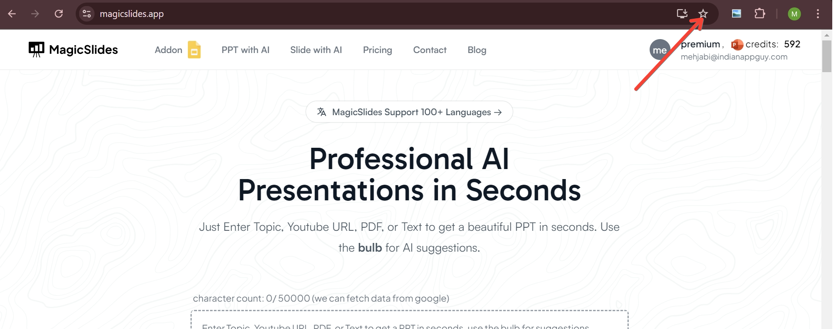Click the browser forward arrow
Viewport: 834px width, 329px height.
pos(35,14)
